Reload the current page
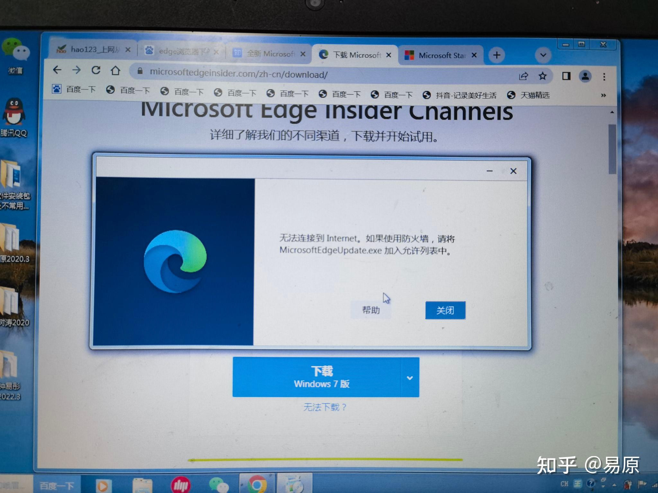This screenshot has width=658, height=493. click(x=96, y=70)
